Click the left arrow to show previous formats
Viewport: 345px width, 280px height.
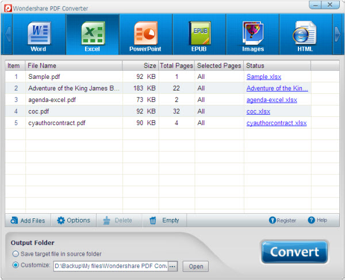tap(7, 34)
